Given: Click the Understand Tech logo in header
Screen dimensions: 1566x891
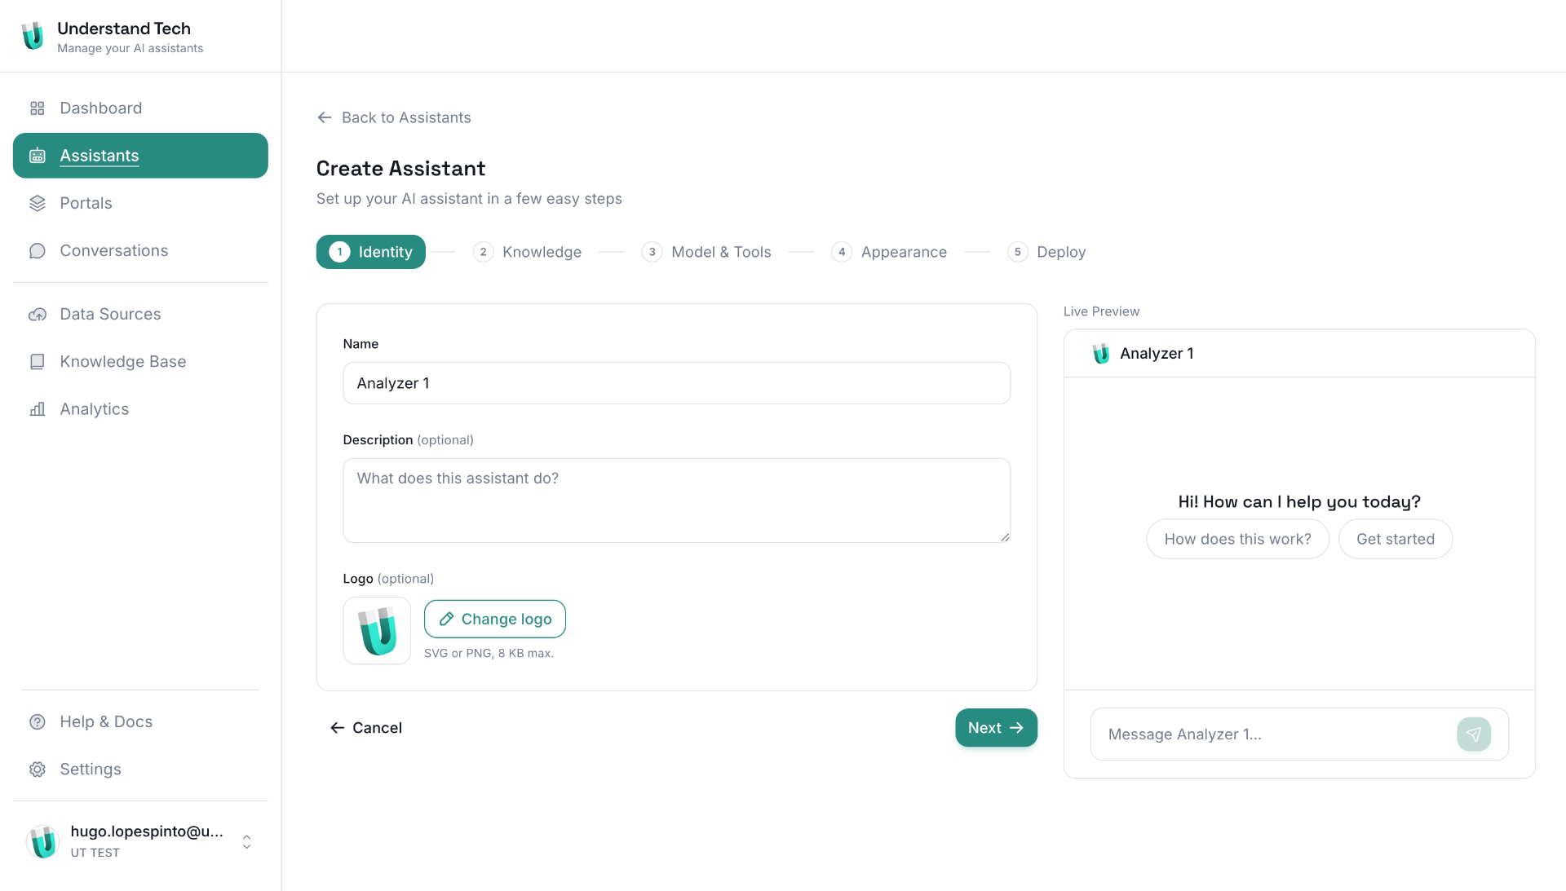Looking at the screenshot, I should click(33, 36).
